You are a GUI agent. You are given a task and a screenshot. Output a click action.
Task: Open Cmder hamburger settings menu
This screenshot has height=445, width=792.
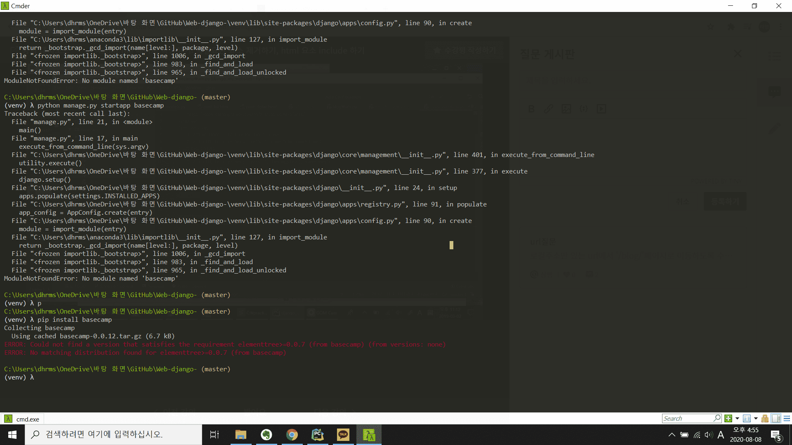(787, 419)
